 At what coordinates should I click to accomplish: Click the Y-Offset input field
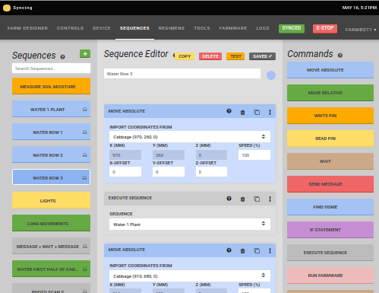click(x=169, y=172)
